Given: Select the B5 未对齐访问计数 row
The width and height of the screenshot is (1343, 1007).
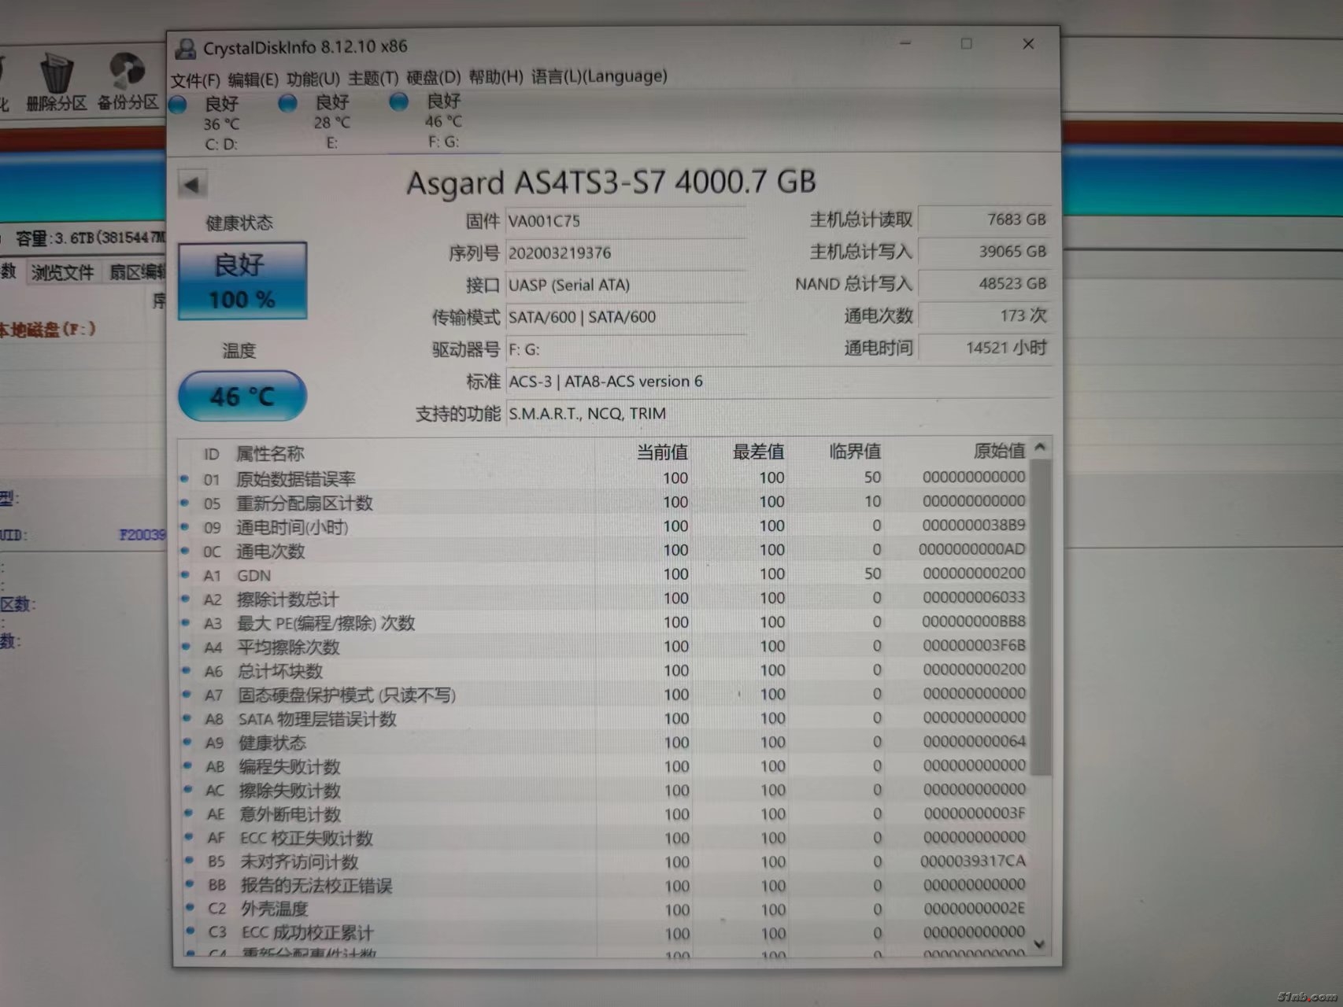Looking at the screenshot, I should point(605,862).
